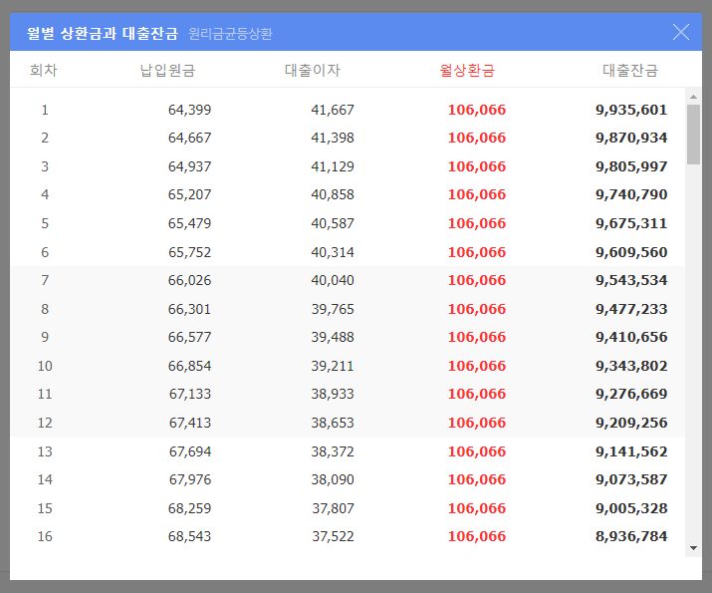Viewport: 712px width, 593px height.
Task: Select principal value 66,301
Action: pyautogui.click(x=190, y=309)
